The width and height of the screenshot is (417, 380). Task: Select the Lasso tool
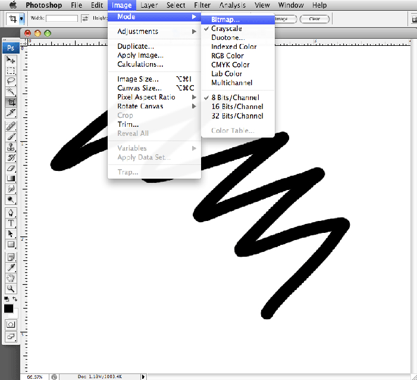pyautogui.click(x=11, y=81)
